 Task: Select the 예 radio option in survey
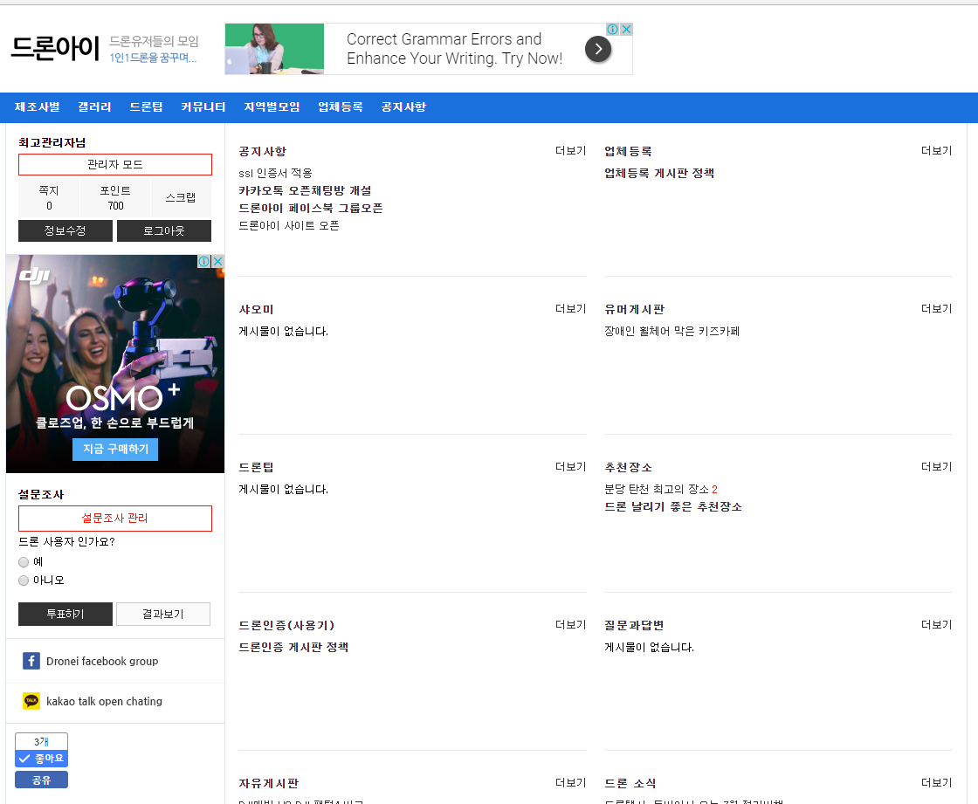pyautogui.click(x=24, y=561)
